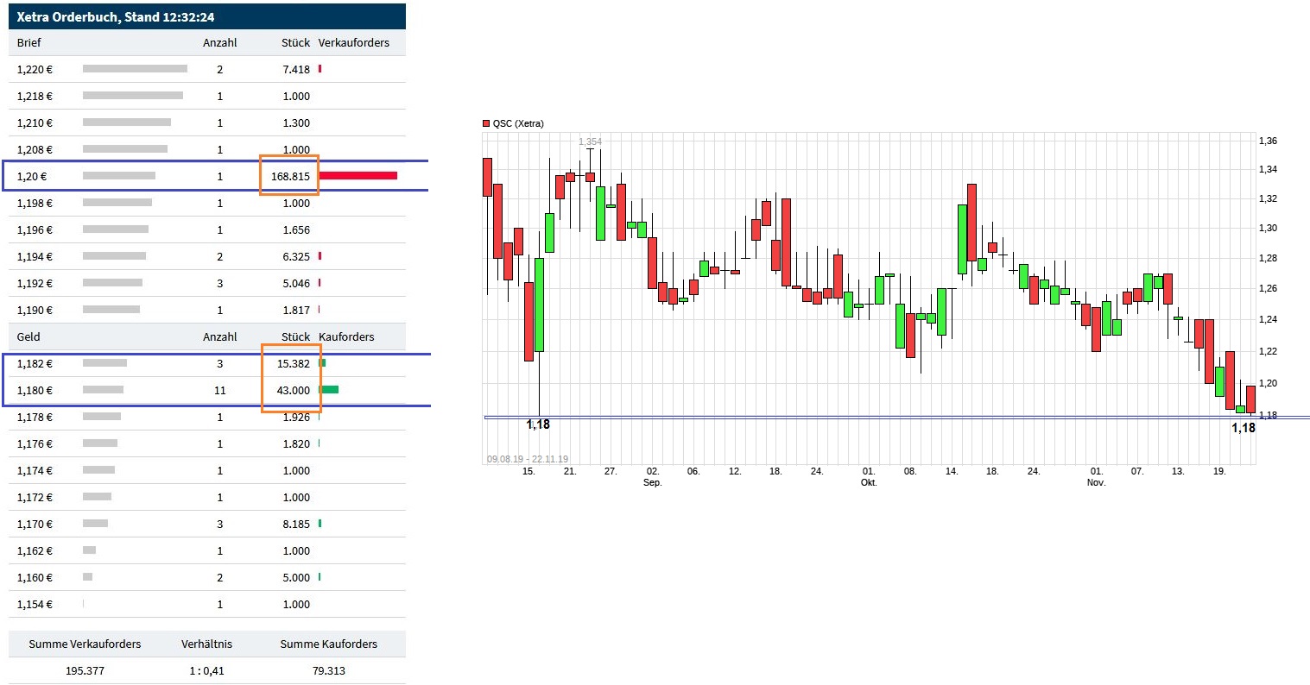Select the Summe Kauforders label
Viewport: 1310px width, 685px height.
(329, 644)
